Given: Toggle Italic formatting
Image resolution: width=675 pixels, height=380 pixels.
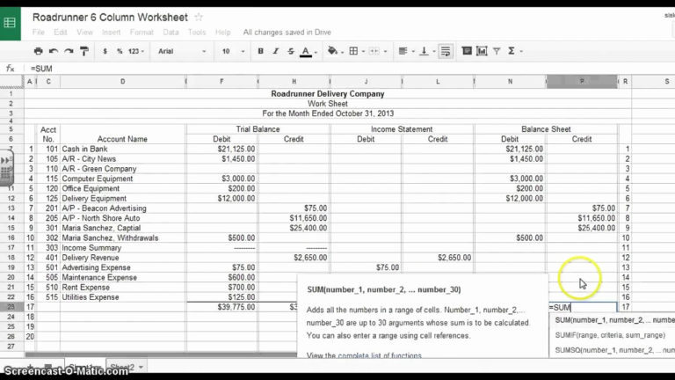Looking at the screenshot, I should coord(275,51).
